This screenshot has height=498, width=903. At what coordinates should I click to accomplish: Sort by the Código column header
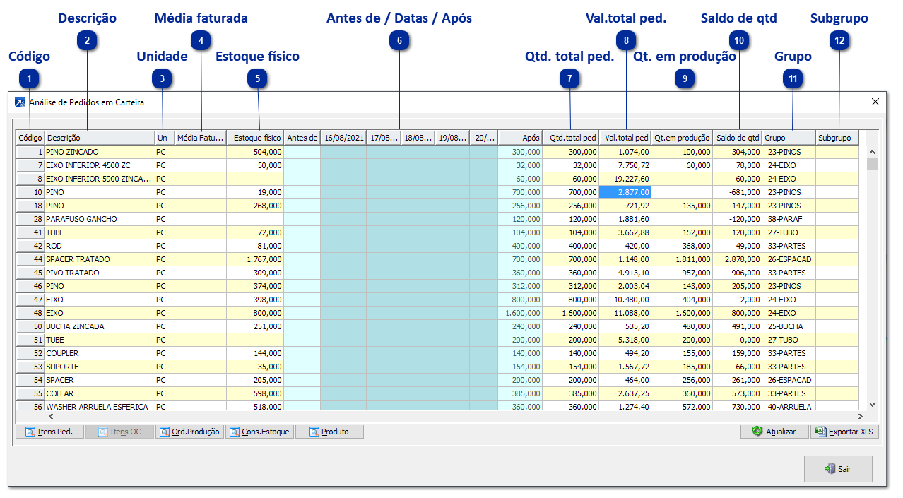[x=30, y=138]
